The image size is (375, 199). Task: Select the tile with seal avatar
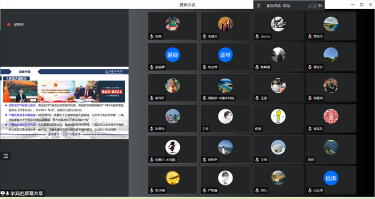click(x=278, y=149)
